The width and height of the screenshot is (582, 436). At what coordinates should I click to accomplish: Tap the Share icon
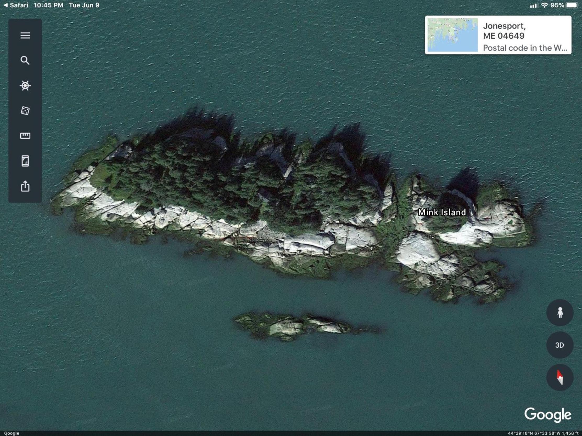25,186
